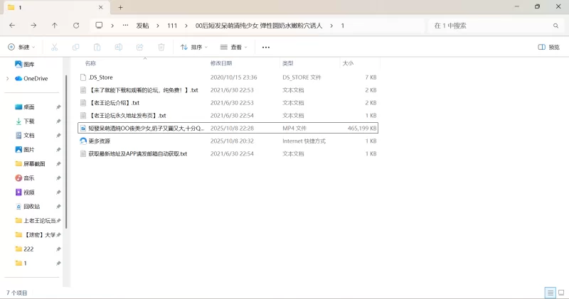Click the Cut scissors icon

coord(55,47)
